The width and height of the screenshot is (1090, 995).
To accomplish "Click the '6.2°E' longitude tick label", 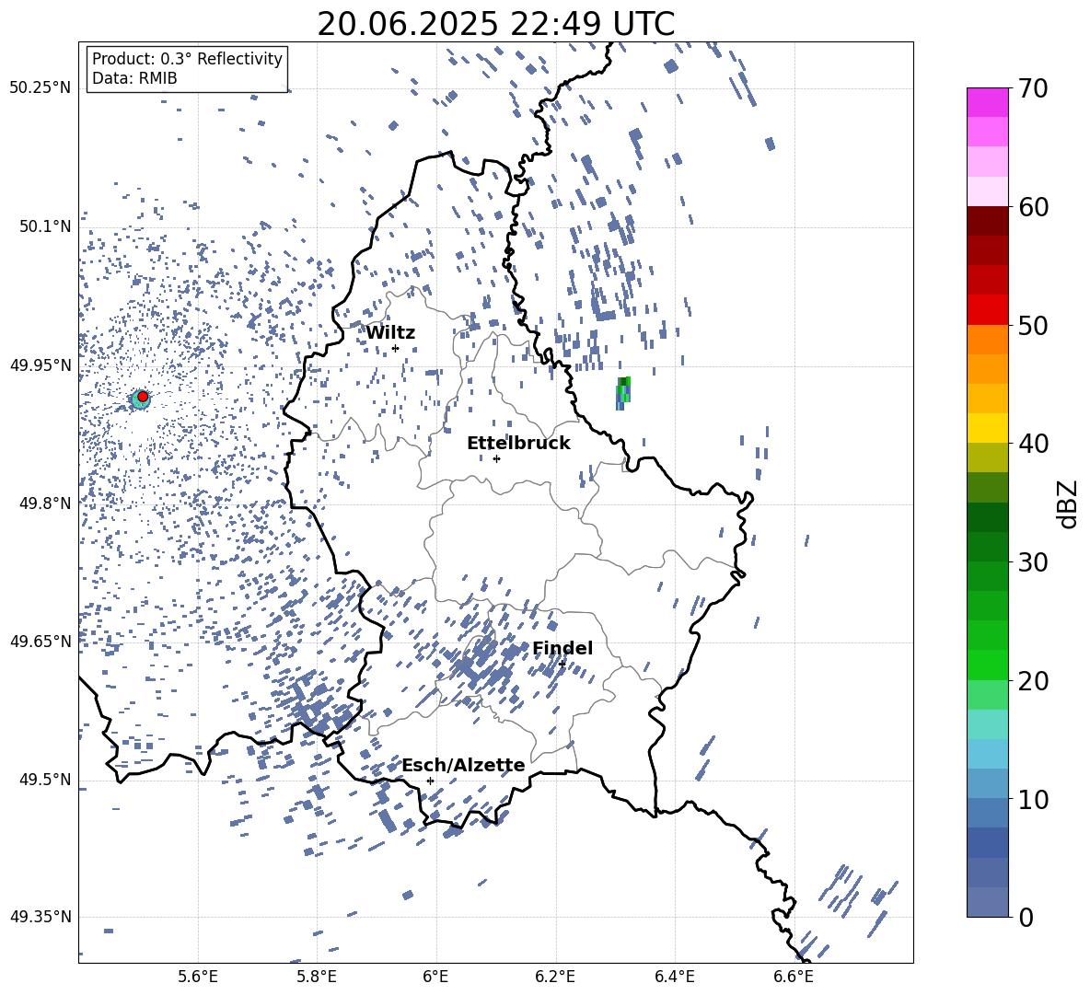I will pos(555,977).
